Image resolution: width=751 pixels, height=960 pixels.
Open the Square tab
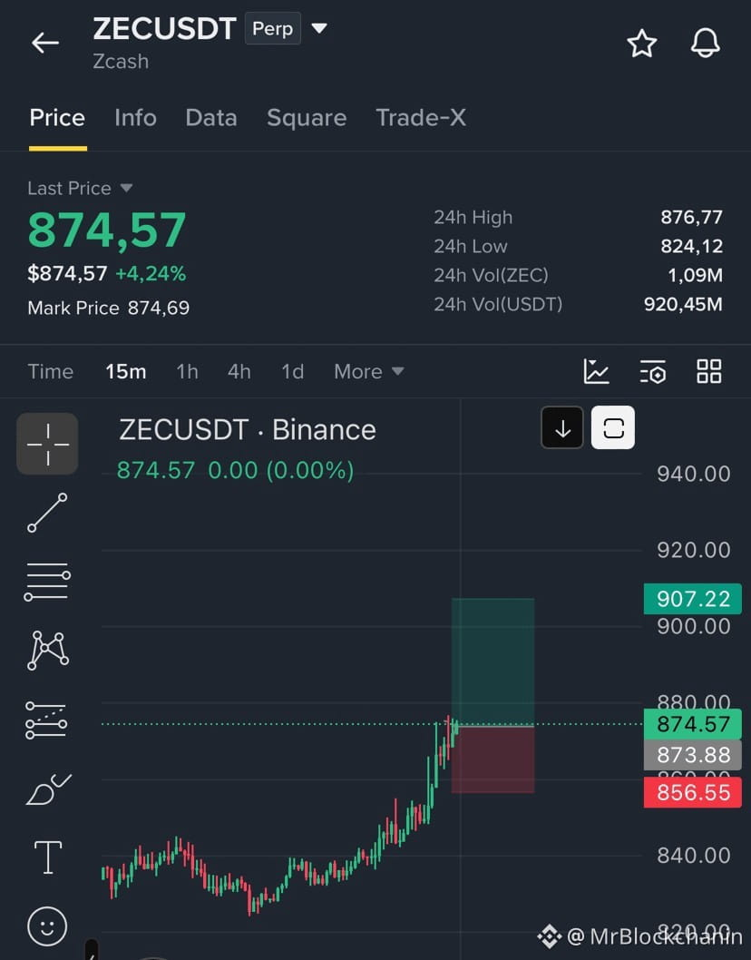[x=307, y=118]
